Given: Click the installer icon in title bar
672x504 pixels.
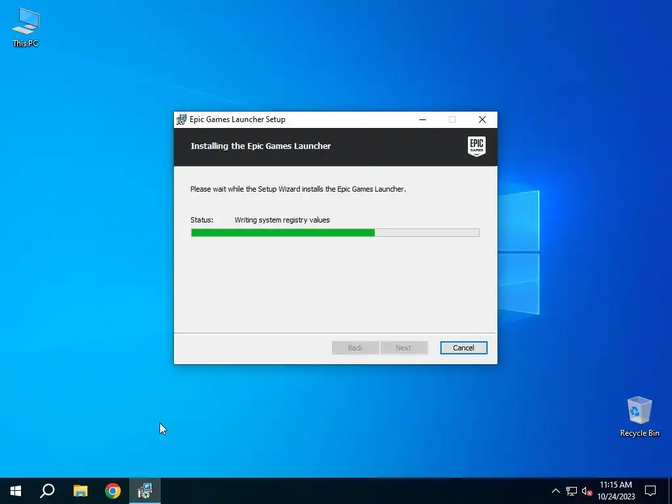Looking at the screenshot, I should click(x=181, y=119).
